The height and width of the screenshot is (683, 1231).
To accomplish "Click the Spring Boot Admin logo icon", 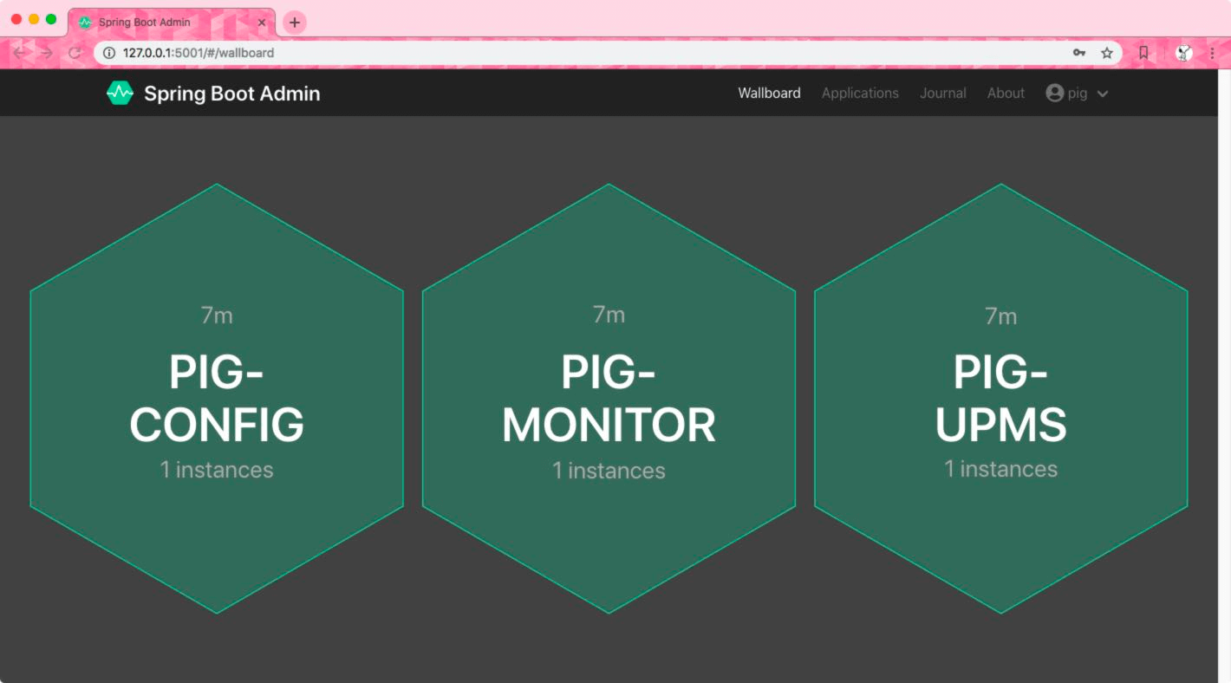I will click(120, 93).
